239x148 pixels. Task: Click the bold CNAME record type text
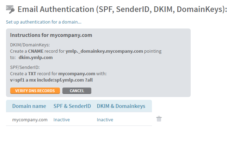[36, 51]
